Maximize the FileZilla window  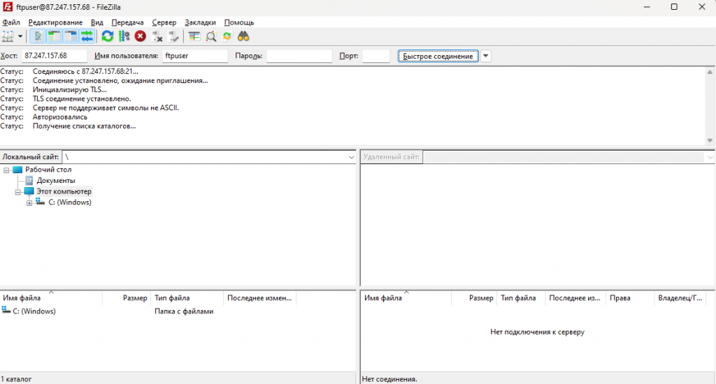point(674,7)
